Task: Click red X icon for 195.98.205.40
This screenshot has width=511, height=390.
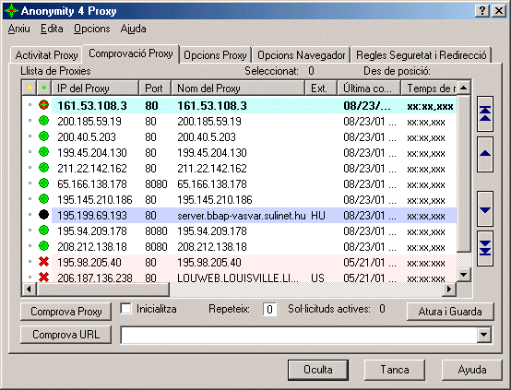Action: coord(43,261)
